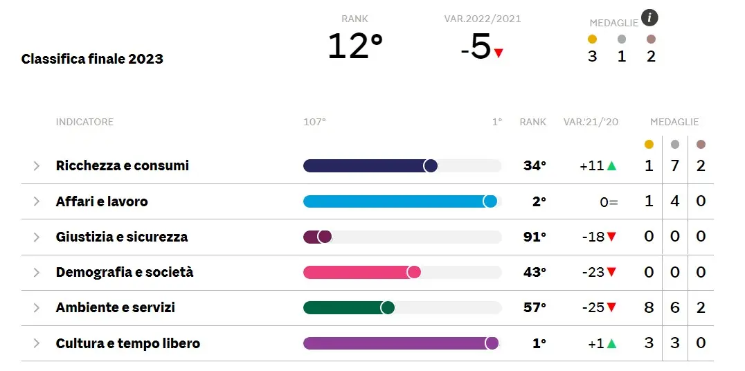Click the gold medal dot in header
The image size is (745, 371).
pos(592,39)
